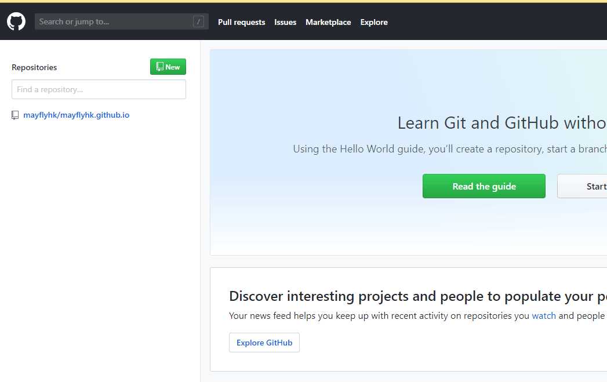Click the Repositories heading text
Image resolution: width=607 pixels, height=382 pixels.
point(34,67)
